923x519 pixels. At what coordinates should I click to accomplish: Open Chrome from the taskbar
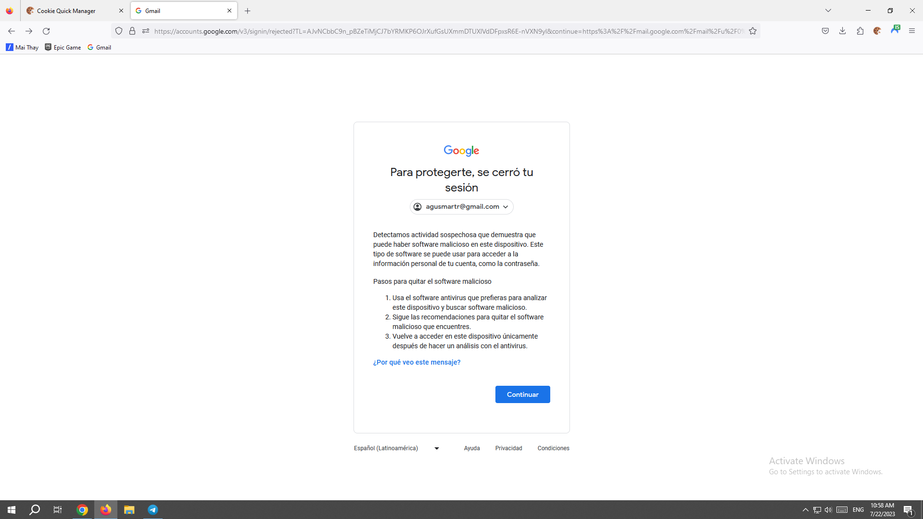82,510
